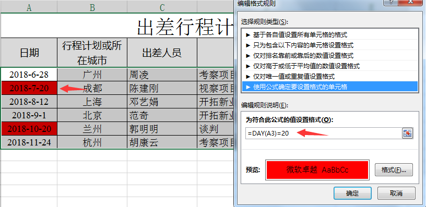Select rule type 仅对唯一值或重复值设置格式

329,76
